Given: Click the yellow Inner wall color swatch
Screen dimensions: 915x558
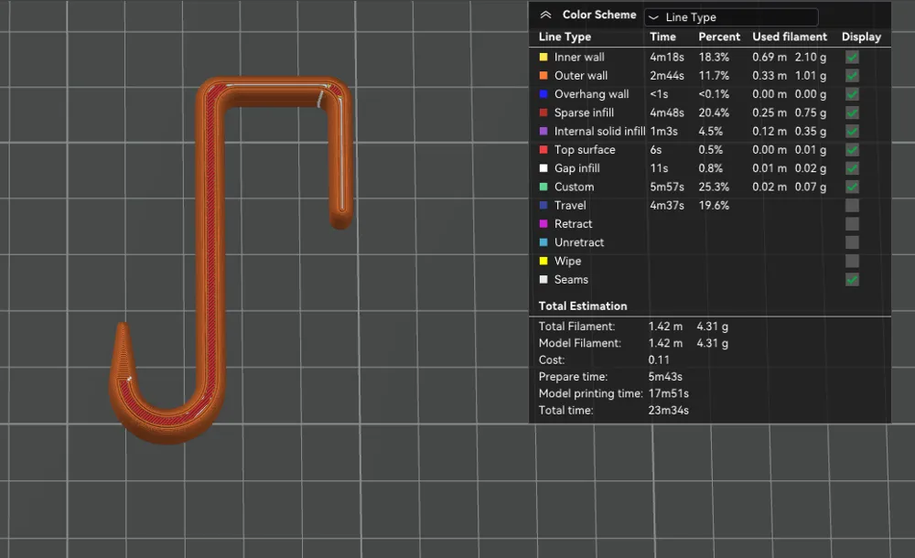Looking at the screenshot, I should click(544, 58).
